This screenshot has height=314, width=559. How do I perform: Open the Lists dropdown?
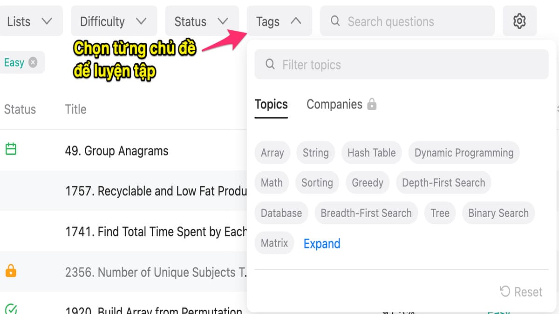(x=30, y=21)
